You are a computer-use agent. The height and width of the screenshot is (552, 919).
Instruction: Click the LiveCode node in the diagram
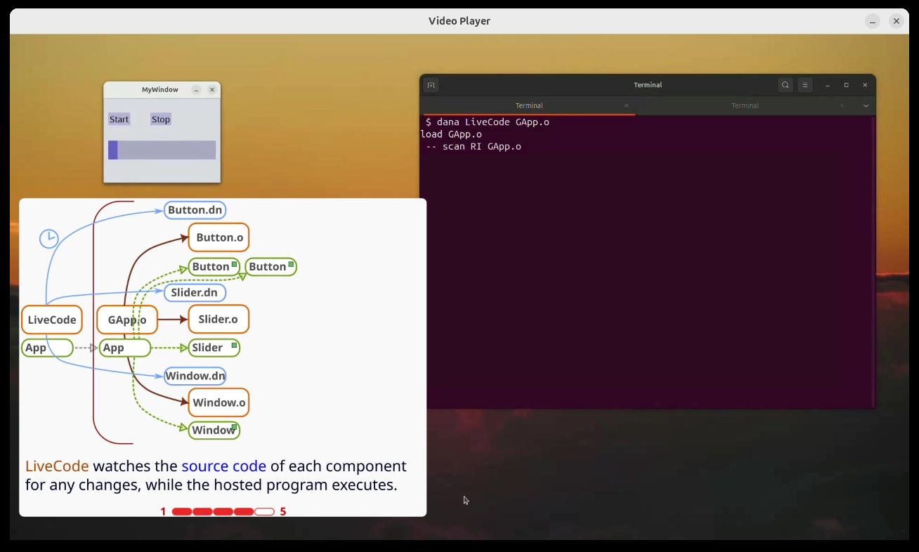52,320
